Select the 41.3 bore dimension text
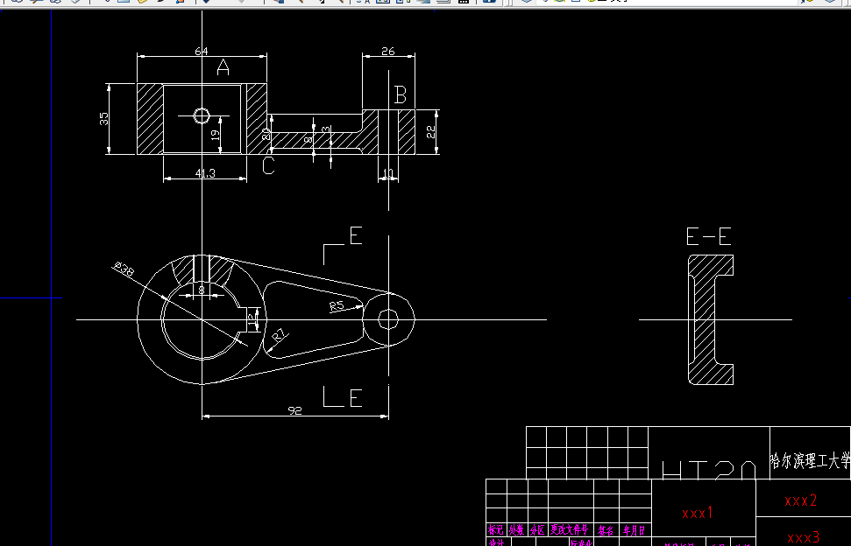 coord(205,173)
